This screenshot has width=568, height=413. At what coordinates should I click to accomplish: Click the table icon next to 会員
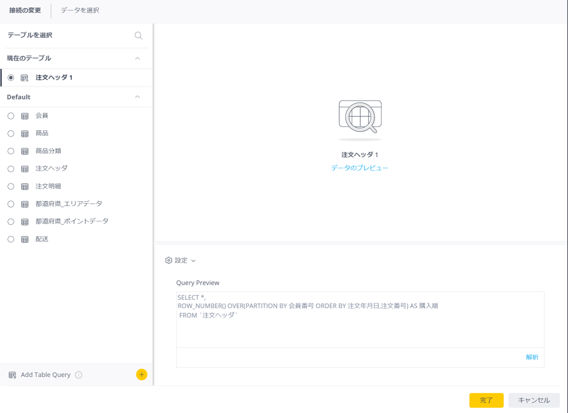tap(25, 116)
